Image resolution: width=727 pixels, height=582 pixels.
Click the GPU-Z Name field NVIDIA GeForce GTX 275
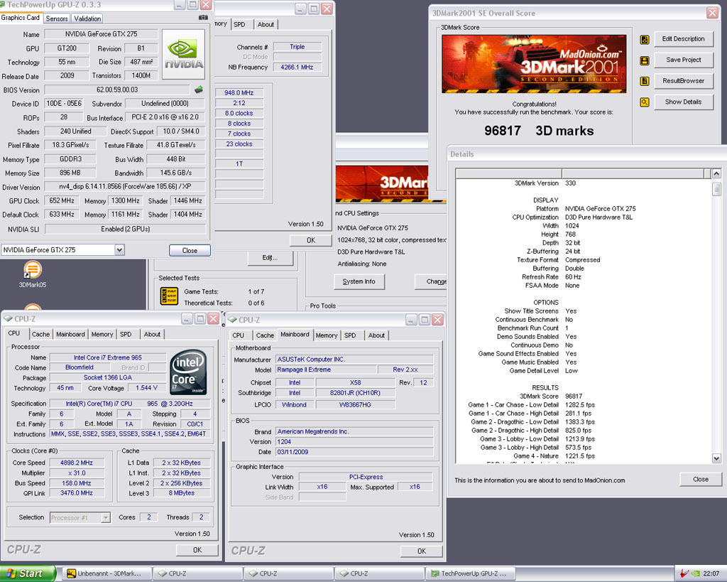[x=101, y=34]
